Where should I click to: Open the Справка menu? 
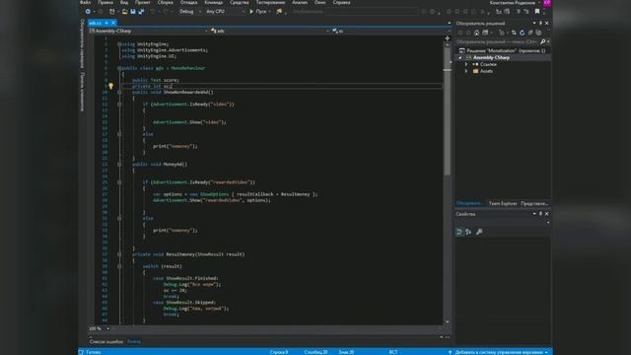(341, 2)
